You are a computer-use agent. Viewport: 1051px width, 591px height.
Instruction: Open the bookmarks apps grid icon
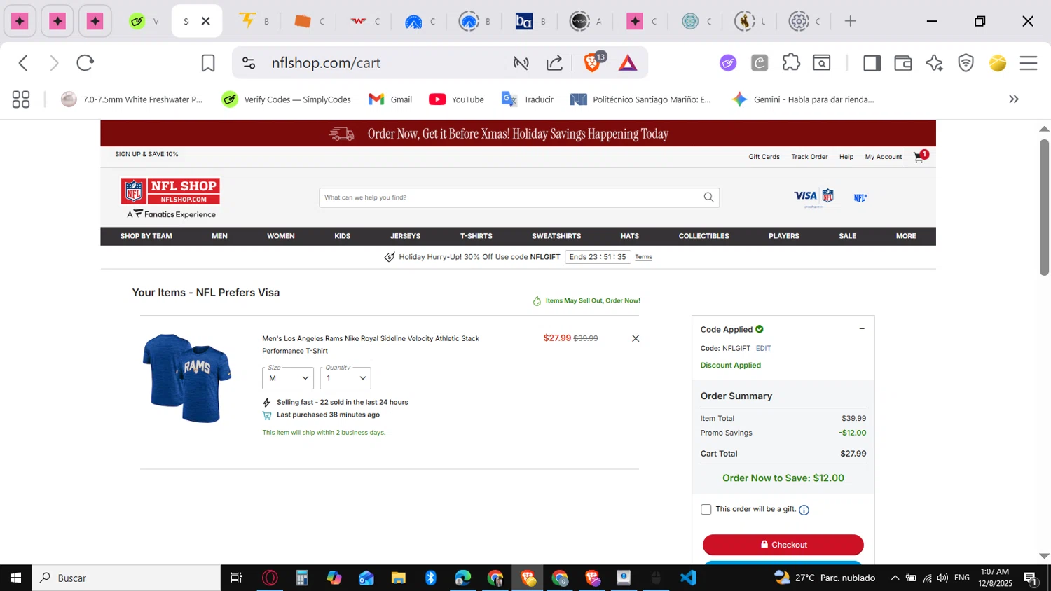(x=21, y=99)
